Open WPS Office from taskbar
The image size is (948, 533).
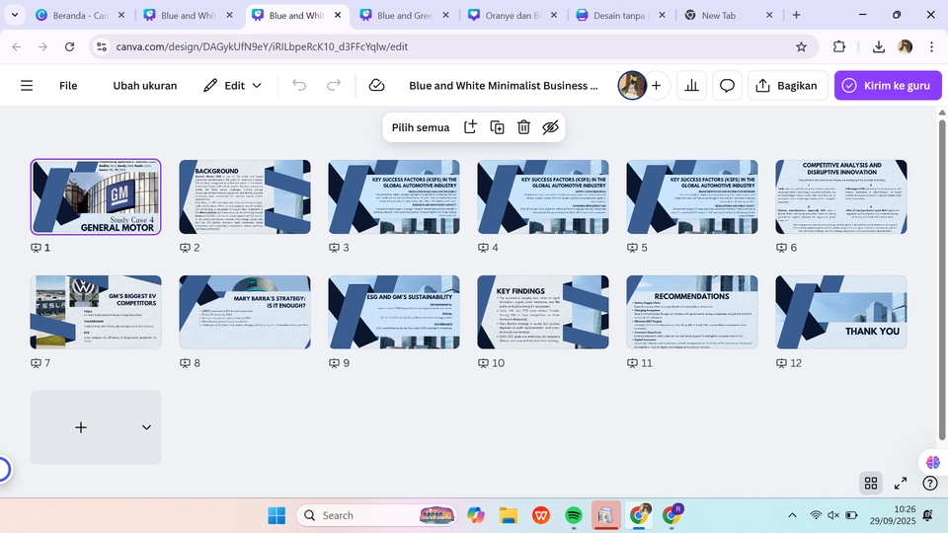coord(541,515)
